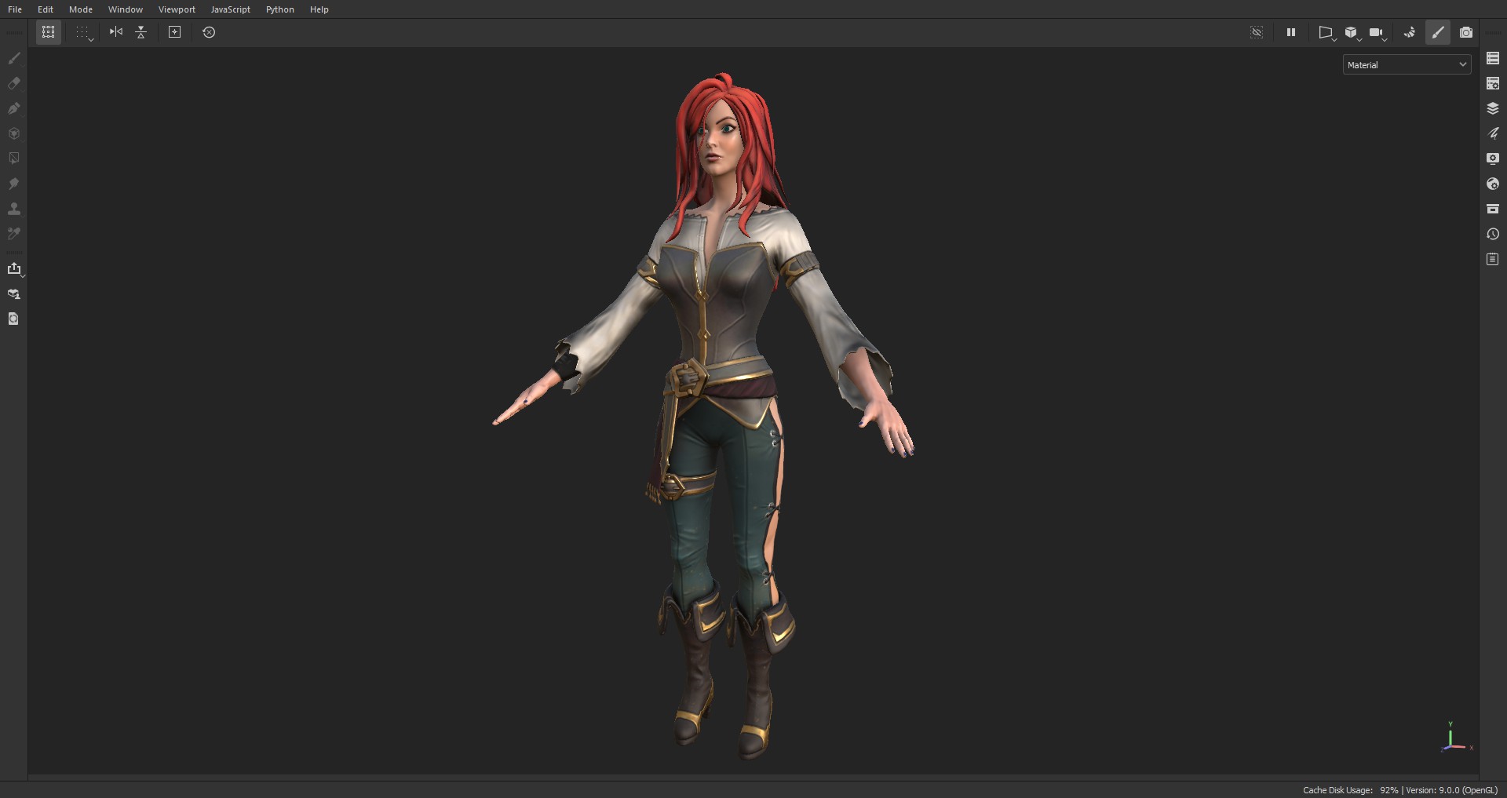Select the Paint brush tool
This screenshot has width=1507, height=798.
tap(14, 58)
